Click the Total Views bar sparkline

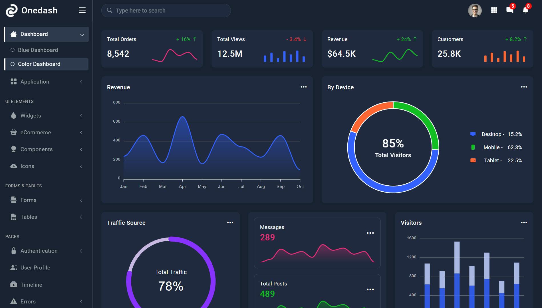284,56
